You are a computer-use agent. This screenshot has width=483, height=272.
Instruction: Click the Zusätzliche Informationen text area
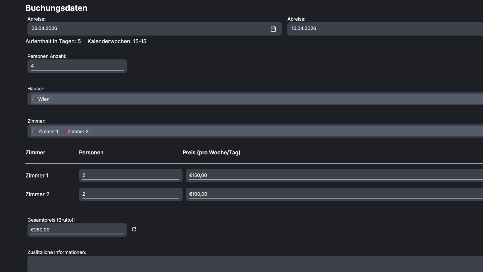tap(255, 264)
